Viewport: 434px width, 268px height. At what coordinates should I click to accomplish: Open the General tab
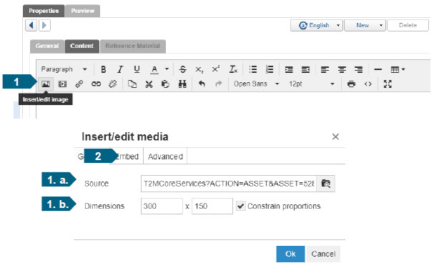[47, 46]
